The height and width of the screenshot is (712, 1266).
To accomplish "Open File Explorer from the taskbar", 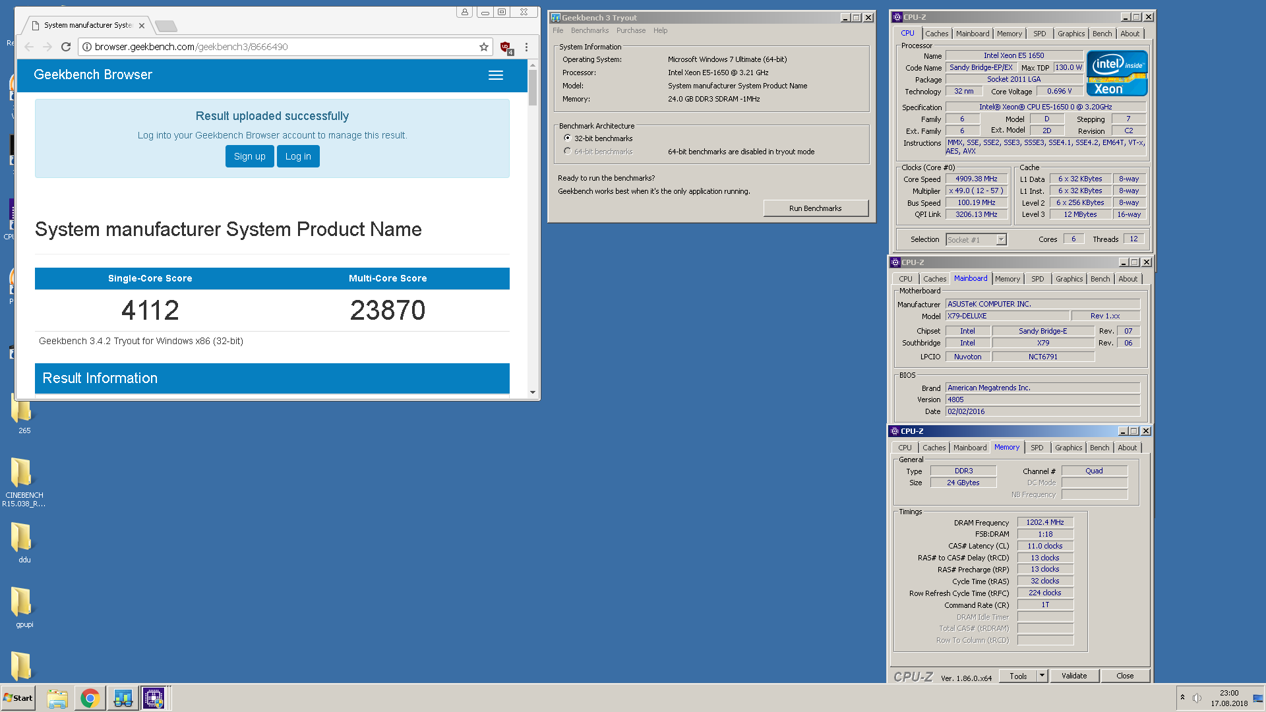I will (x=57, y=698).
